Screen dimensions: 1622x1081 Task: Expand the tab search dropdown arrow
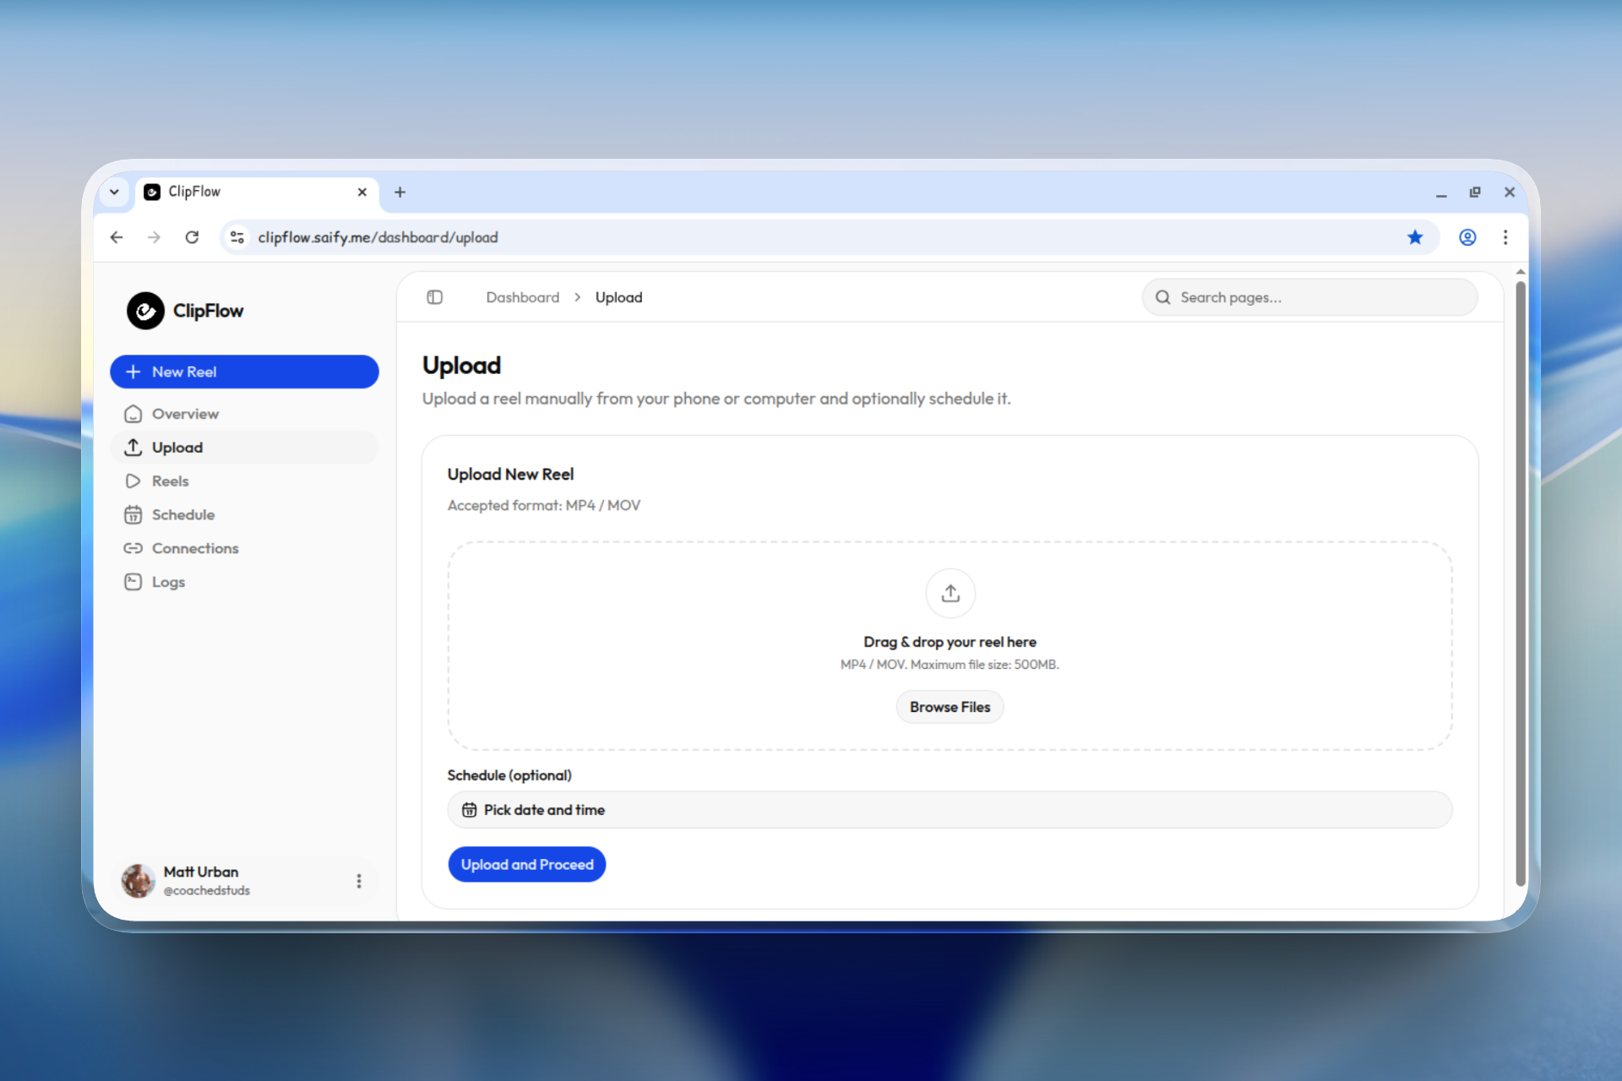click(x=114, y=192)
